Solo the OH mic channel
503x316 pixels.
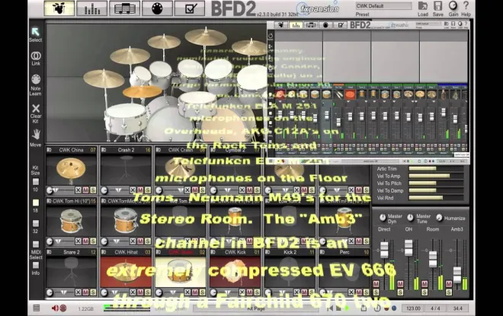coord(400,292)
